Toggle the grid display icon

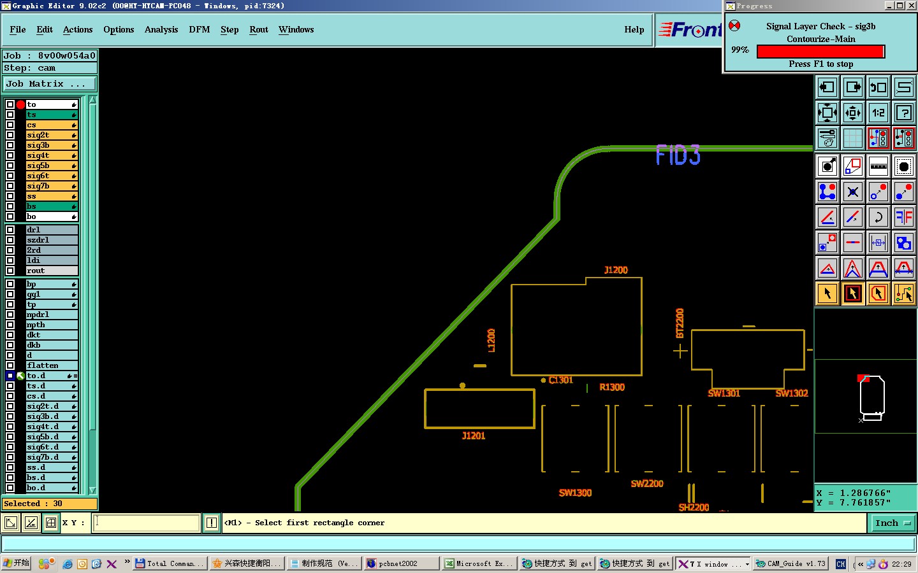pos(852,138)
